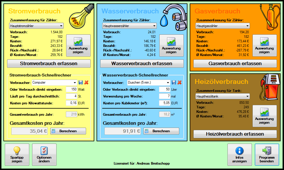The width and height of the screenshot is (284, 170).
Task: Open Infos anzeigen
Action: pyautogui.click(x=239, y=154)
